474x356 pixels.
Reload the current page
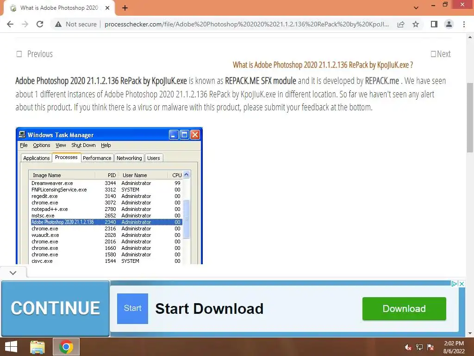point(40,24)
